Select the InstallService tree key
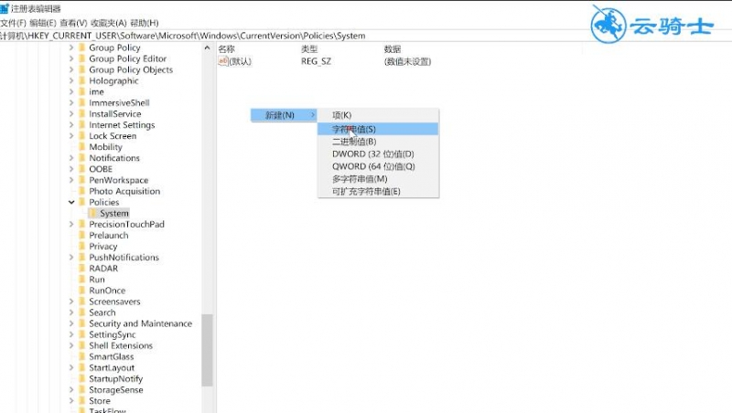 coord(115,113)
